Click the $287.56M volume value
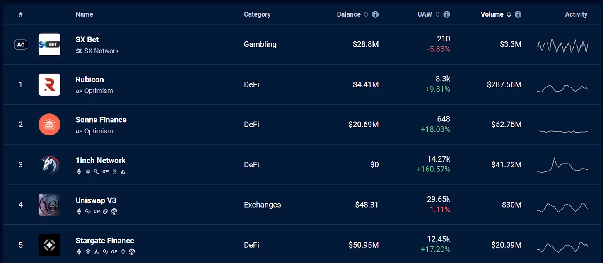603x263 pixels. [504, 84]
